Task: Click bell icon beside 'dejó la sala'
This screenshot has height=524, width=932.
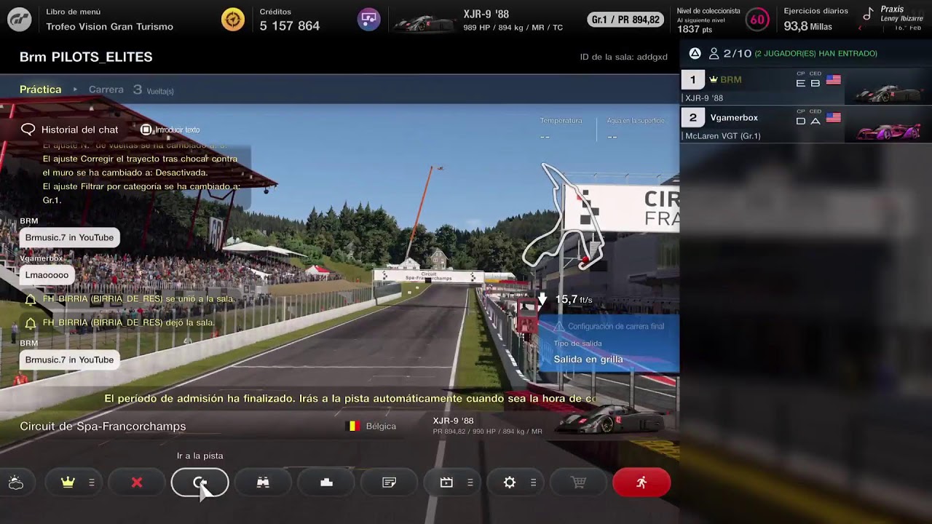Action: [31, 322]
